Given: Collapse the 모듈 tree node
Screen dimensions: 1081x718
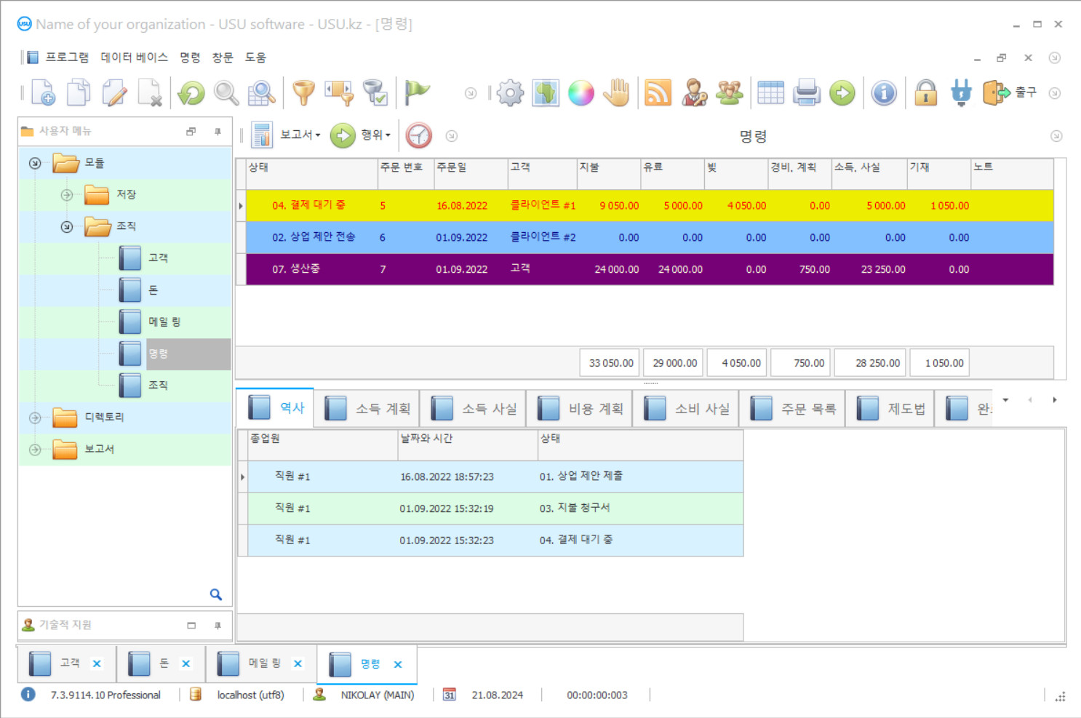Looking at the screenshot, I should pos(35,163).
